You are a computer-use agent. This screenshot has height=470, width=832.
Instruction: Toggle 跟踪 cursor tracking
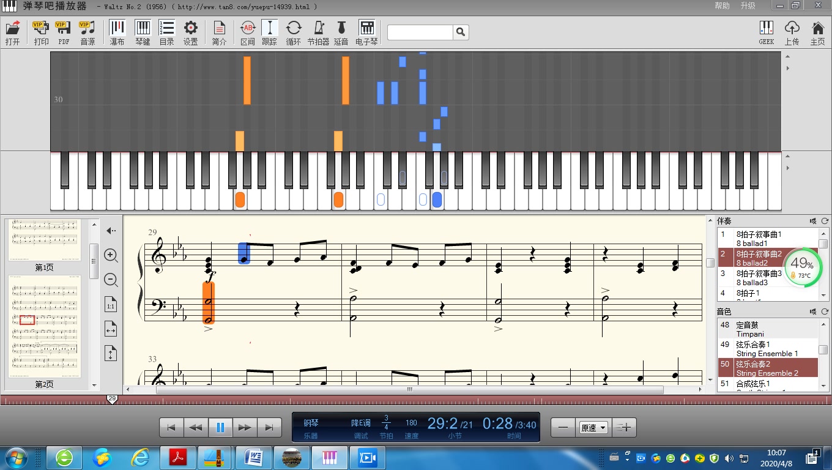click(x=269, y=33)
